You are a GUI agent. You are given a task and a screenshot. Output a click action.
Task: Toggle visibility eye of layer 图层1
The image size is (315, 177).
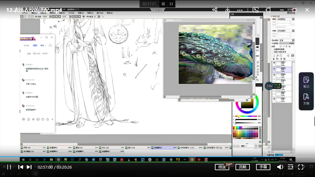(274, 99)
